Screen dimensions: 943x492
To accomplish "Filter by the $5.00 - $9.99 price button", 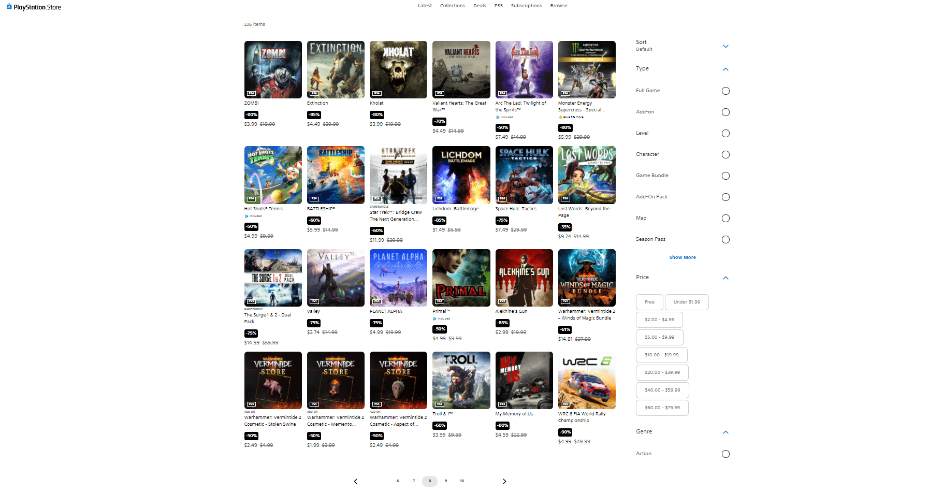I will (x=659, y=337).
